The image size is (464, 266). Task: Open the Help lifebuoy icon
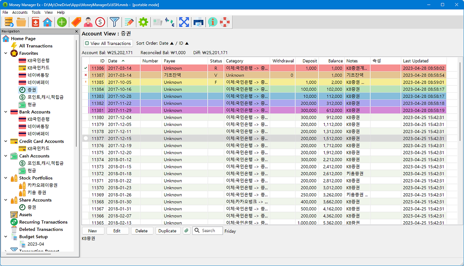pyautogui.click(x=224, y=22)
